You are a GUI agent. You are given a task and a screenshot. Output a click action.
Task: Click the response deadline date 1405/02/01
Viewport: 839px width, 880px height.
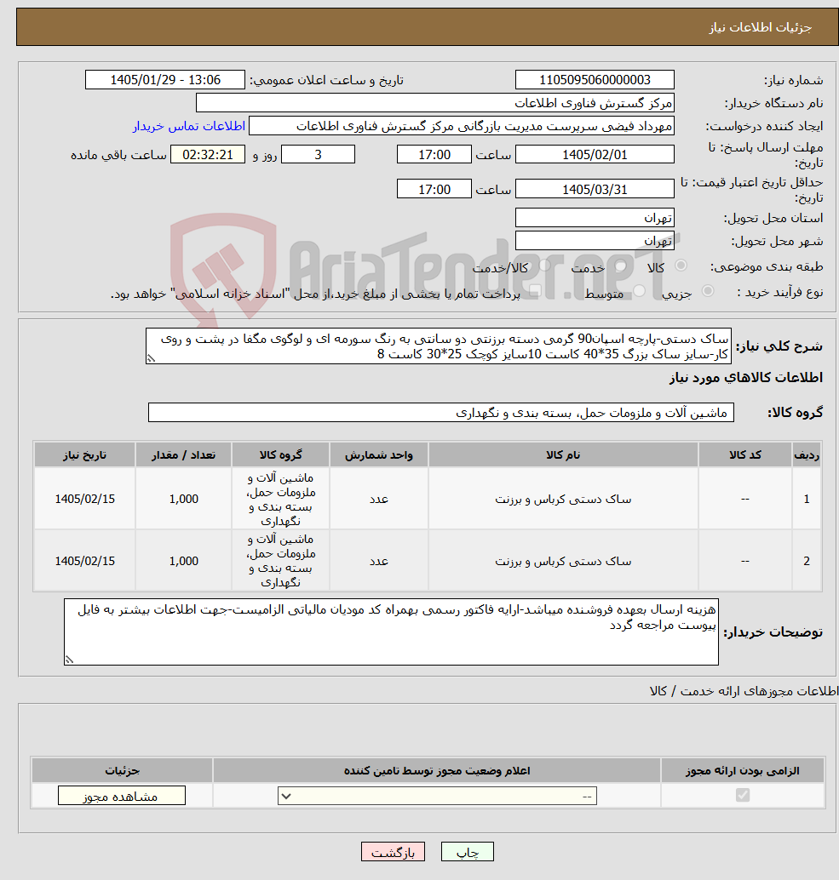click(x=595, y=154)
